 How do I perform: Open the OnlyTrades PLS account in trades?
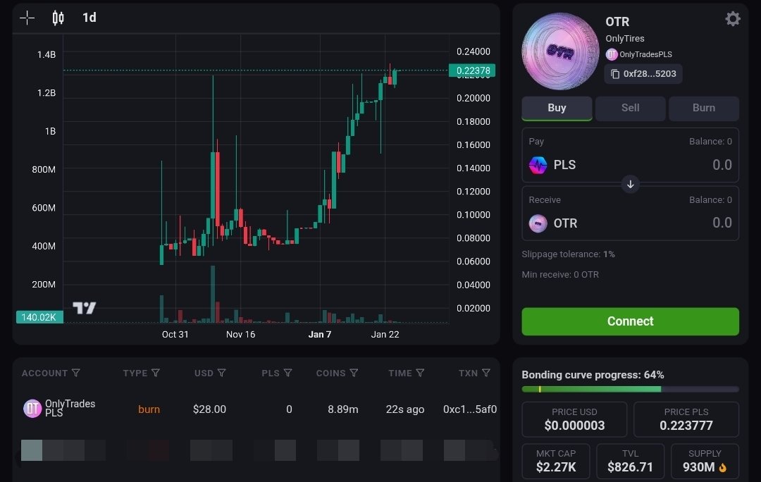pos(70,408)
